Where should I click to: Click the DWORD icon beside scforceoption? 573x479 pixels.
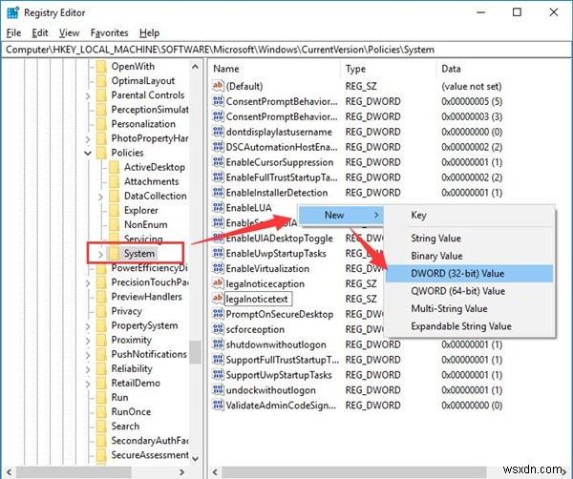point(218,329)
